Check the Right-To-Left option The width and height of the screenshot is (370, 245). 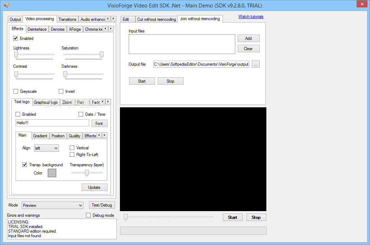(72, 155)
